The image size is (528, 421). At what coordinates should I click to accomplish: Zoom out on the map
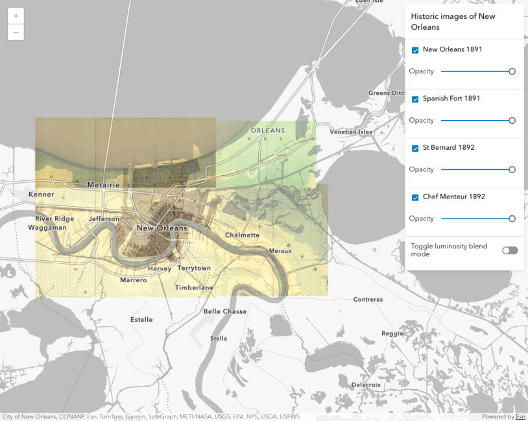pos(15,32)
